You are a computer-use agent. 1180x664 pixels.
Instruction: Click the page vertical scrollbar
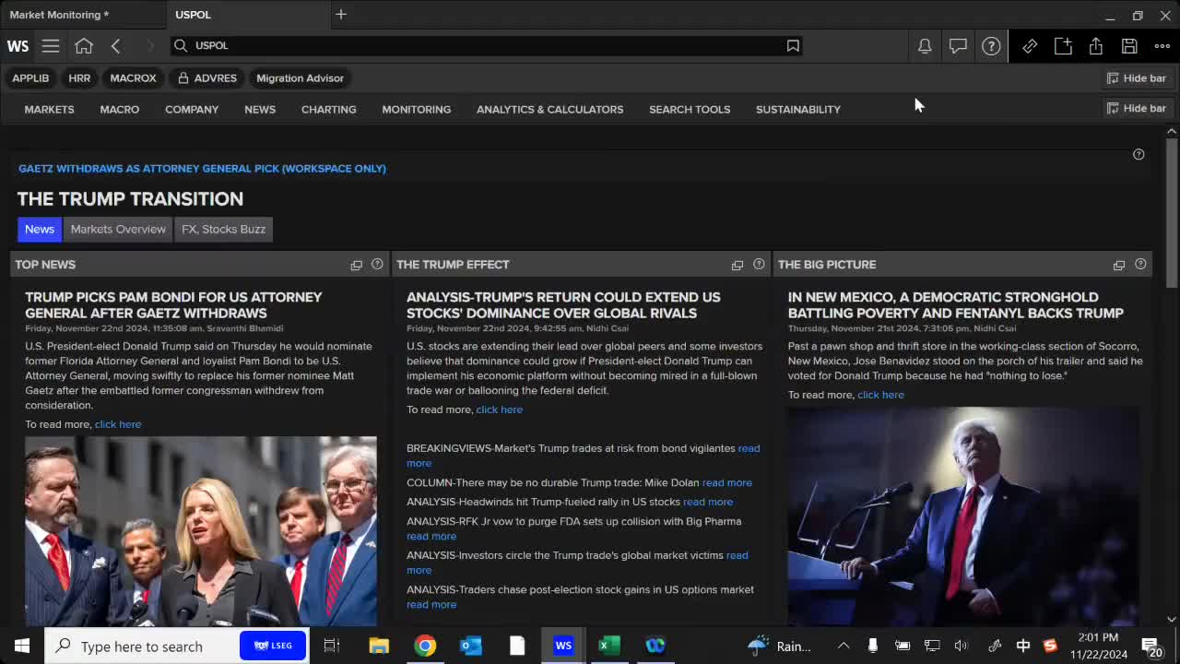point(1172,213)
